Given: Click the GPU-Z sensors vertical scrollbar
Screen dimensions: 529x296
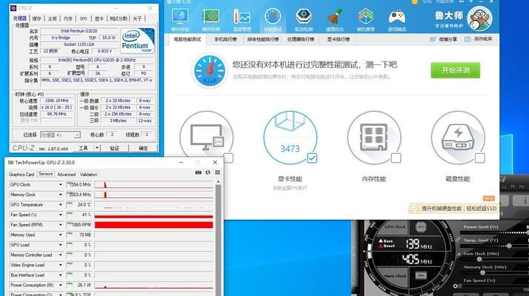Looking at the screenshot, I should point(218,238).
